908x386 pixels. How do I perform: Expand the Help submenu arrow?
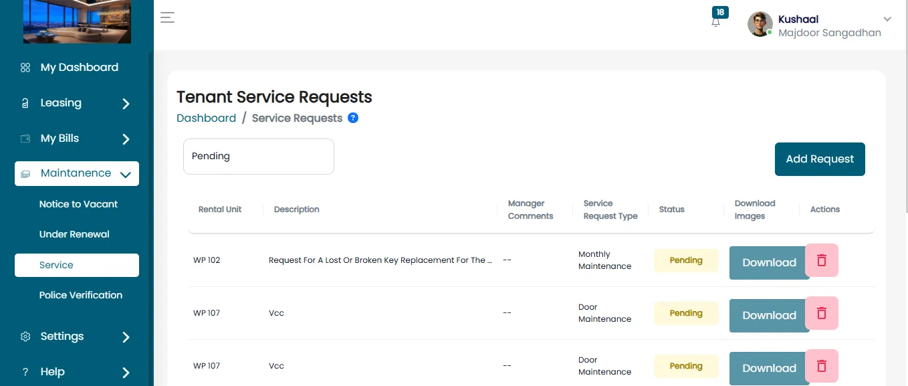[126, 373]
